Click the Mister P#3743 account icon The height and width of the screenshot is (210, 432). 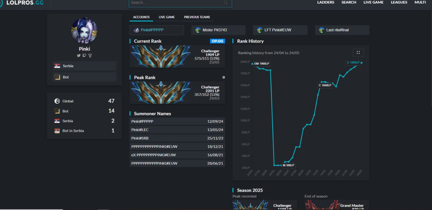pyautogui.click(x=198, y=30)
